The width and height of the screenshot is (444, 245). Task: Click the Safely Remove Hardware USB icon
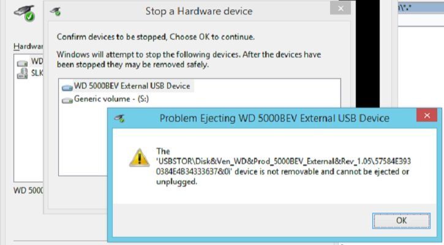coord(25,13)
